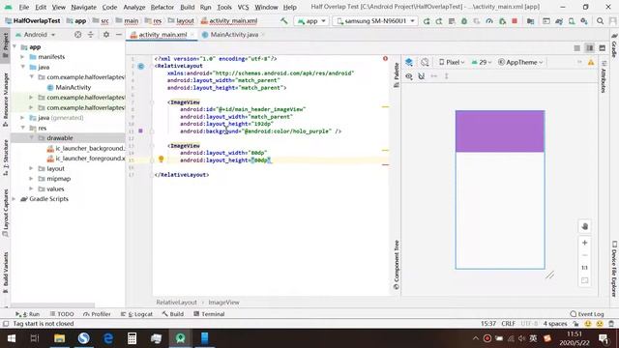Image resolution: width=619 pixels, height=348 pixels.
Task: Open Microsoft Edge from taskbar
Action: (107, 338)
